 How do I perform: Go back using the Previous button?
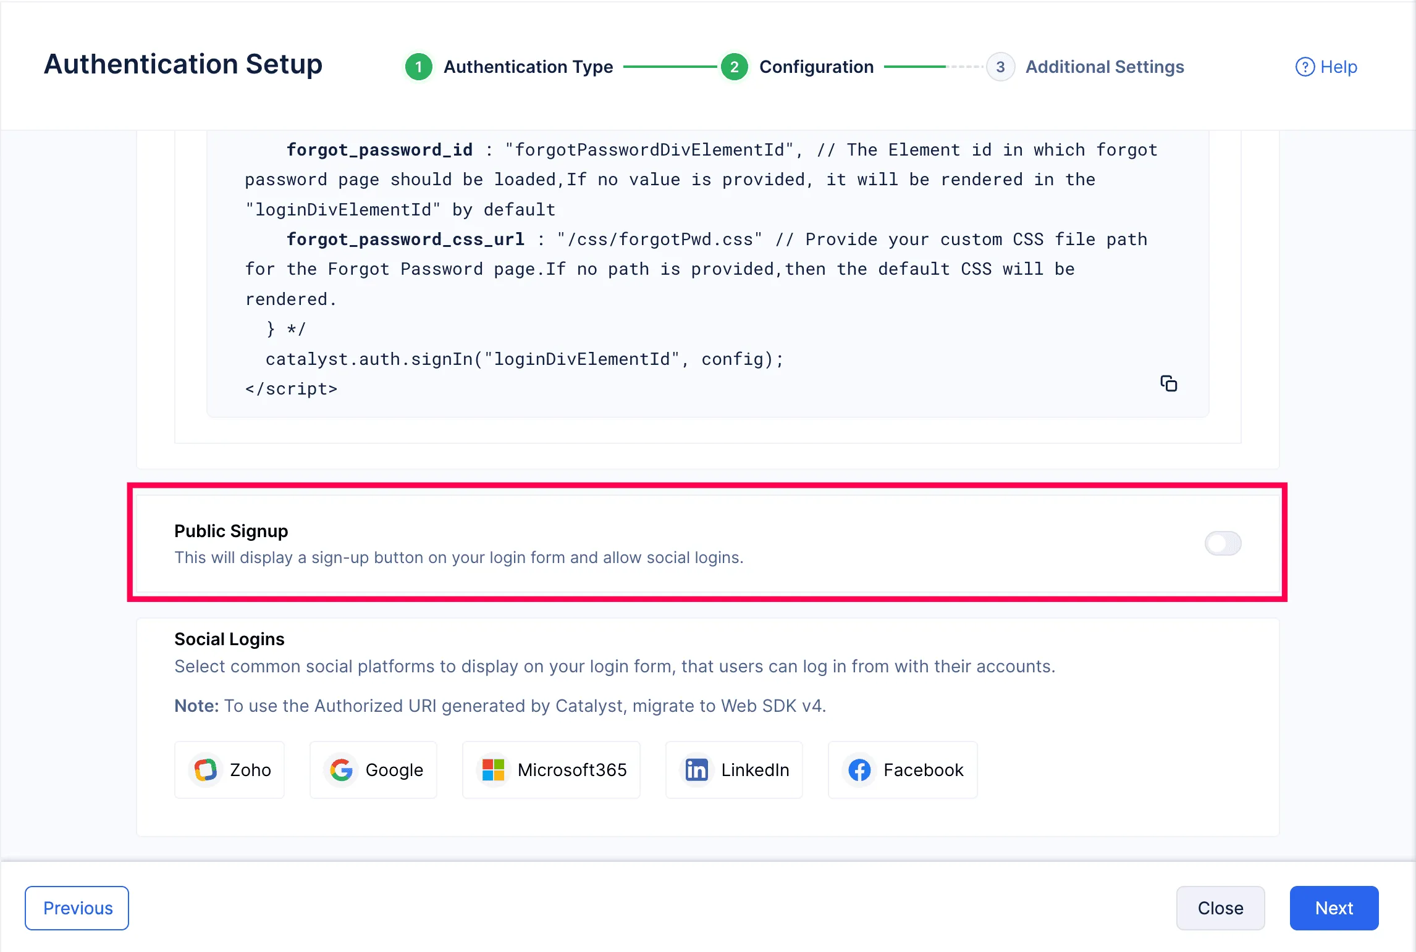click(x=77, y=908)
